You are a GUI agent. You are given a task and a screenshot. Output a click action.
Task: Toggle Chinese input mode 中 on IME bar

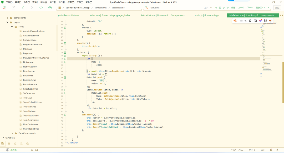(241, 21)
